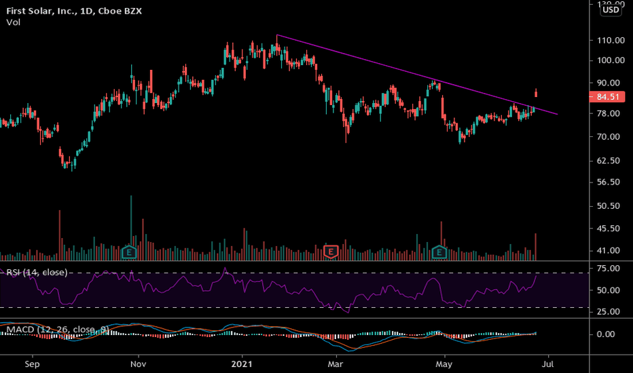Select the Vol indicator label

[14, 22]
